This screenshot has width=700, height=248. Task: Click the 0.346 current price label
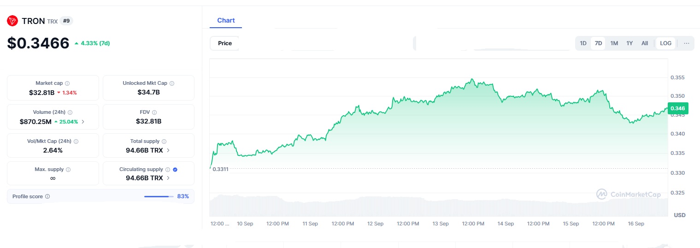point(677,108)
